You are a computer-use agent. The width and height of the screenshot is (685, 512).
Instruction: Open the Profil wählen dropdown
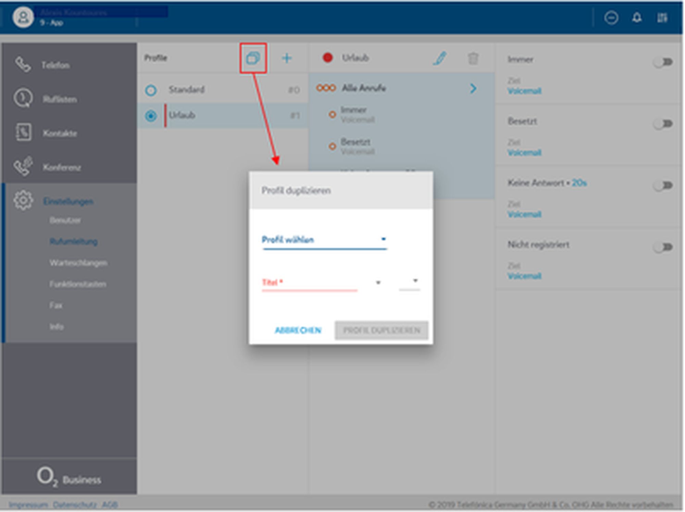tap(324, 239)
